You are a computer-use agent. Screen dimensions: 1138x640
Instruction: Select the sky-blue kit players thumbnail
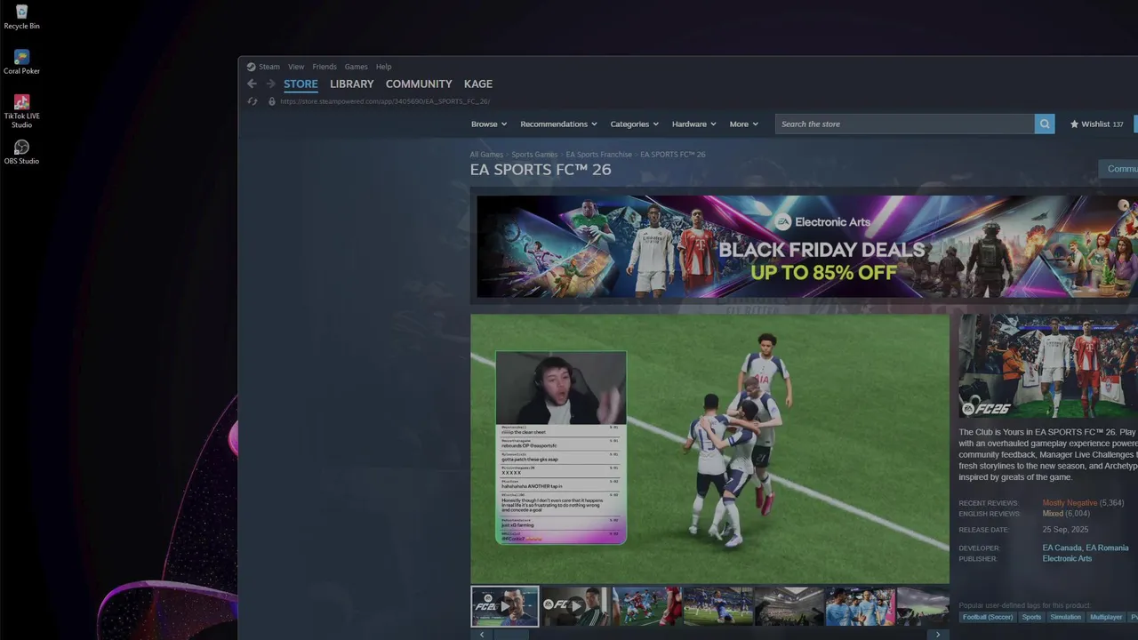(860, 606)
